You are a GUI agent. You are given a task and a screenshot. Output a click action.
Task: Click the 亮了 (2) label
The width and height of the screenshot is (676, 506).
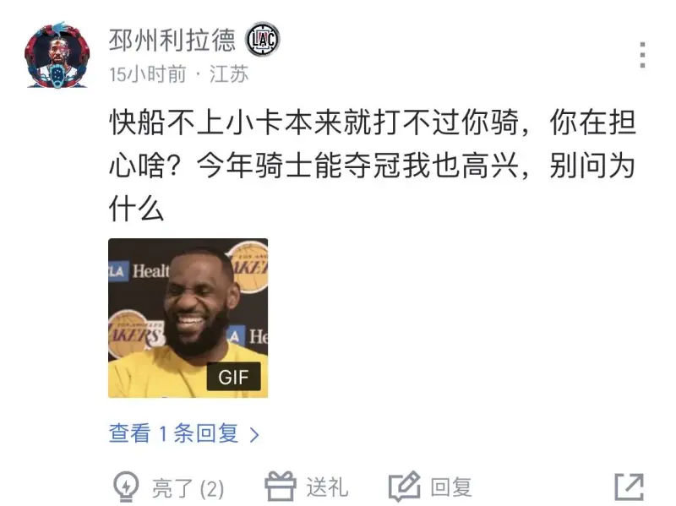pos(188,488)
